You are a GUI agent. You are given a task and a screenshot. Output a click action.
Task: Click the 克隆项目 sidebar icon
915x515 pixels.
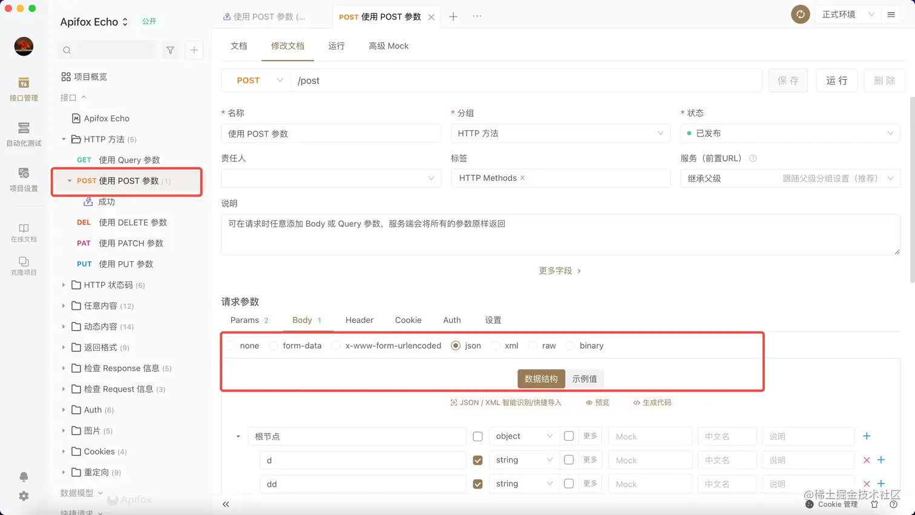tap(23, 267)
